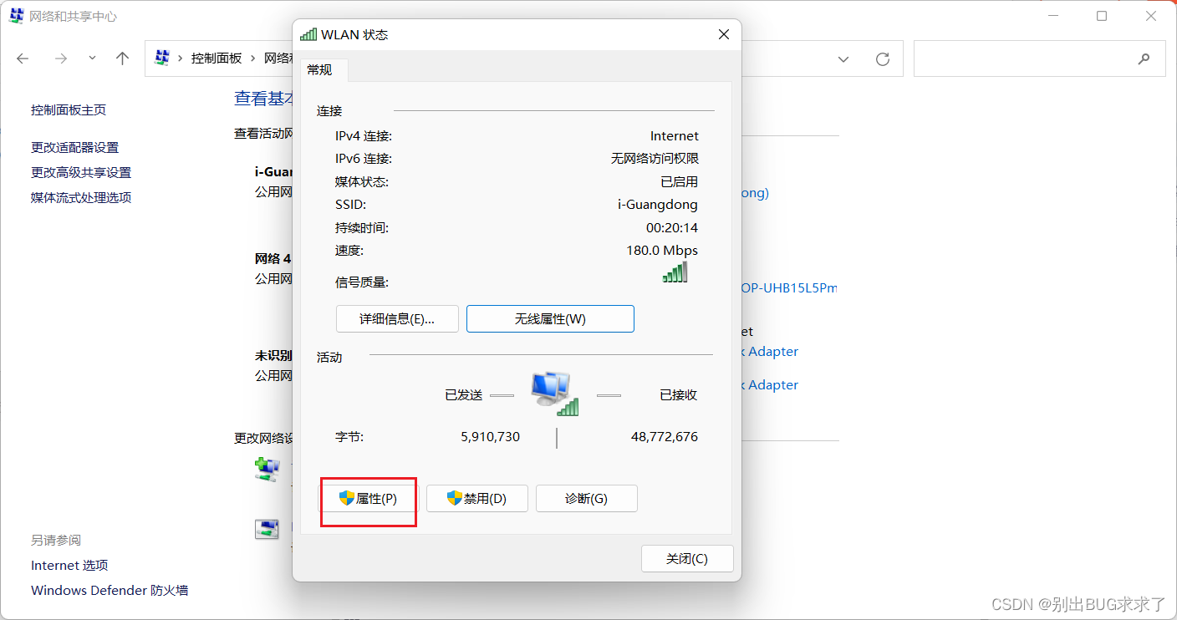Click the OP-UHB15L5Pm connection link
Screen dimensions: 1177x620
pos(789,288)
